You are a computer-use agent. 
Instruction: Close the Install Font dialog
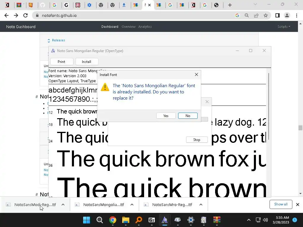tap(196, 74)
